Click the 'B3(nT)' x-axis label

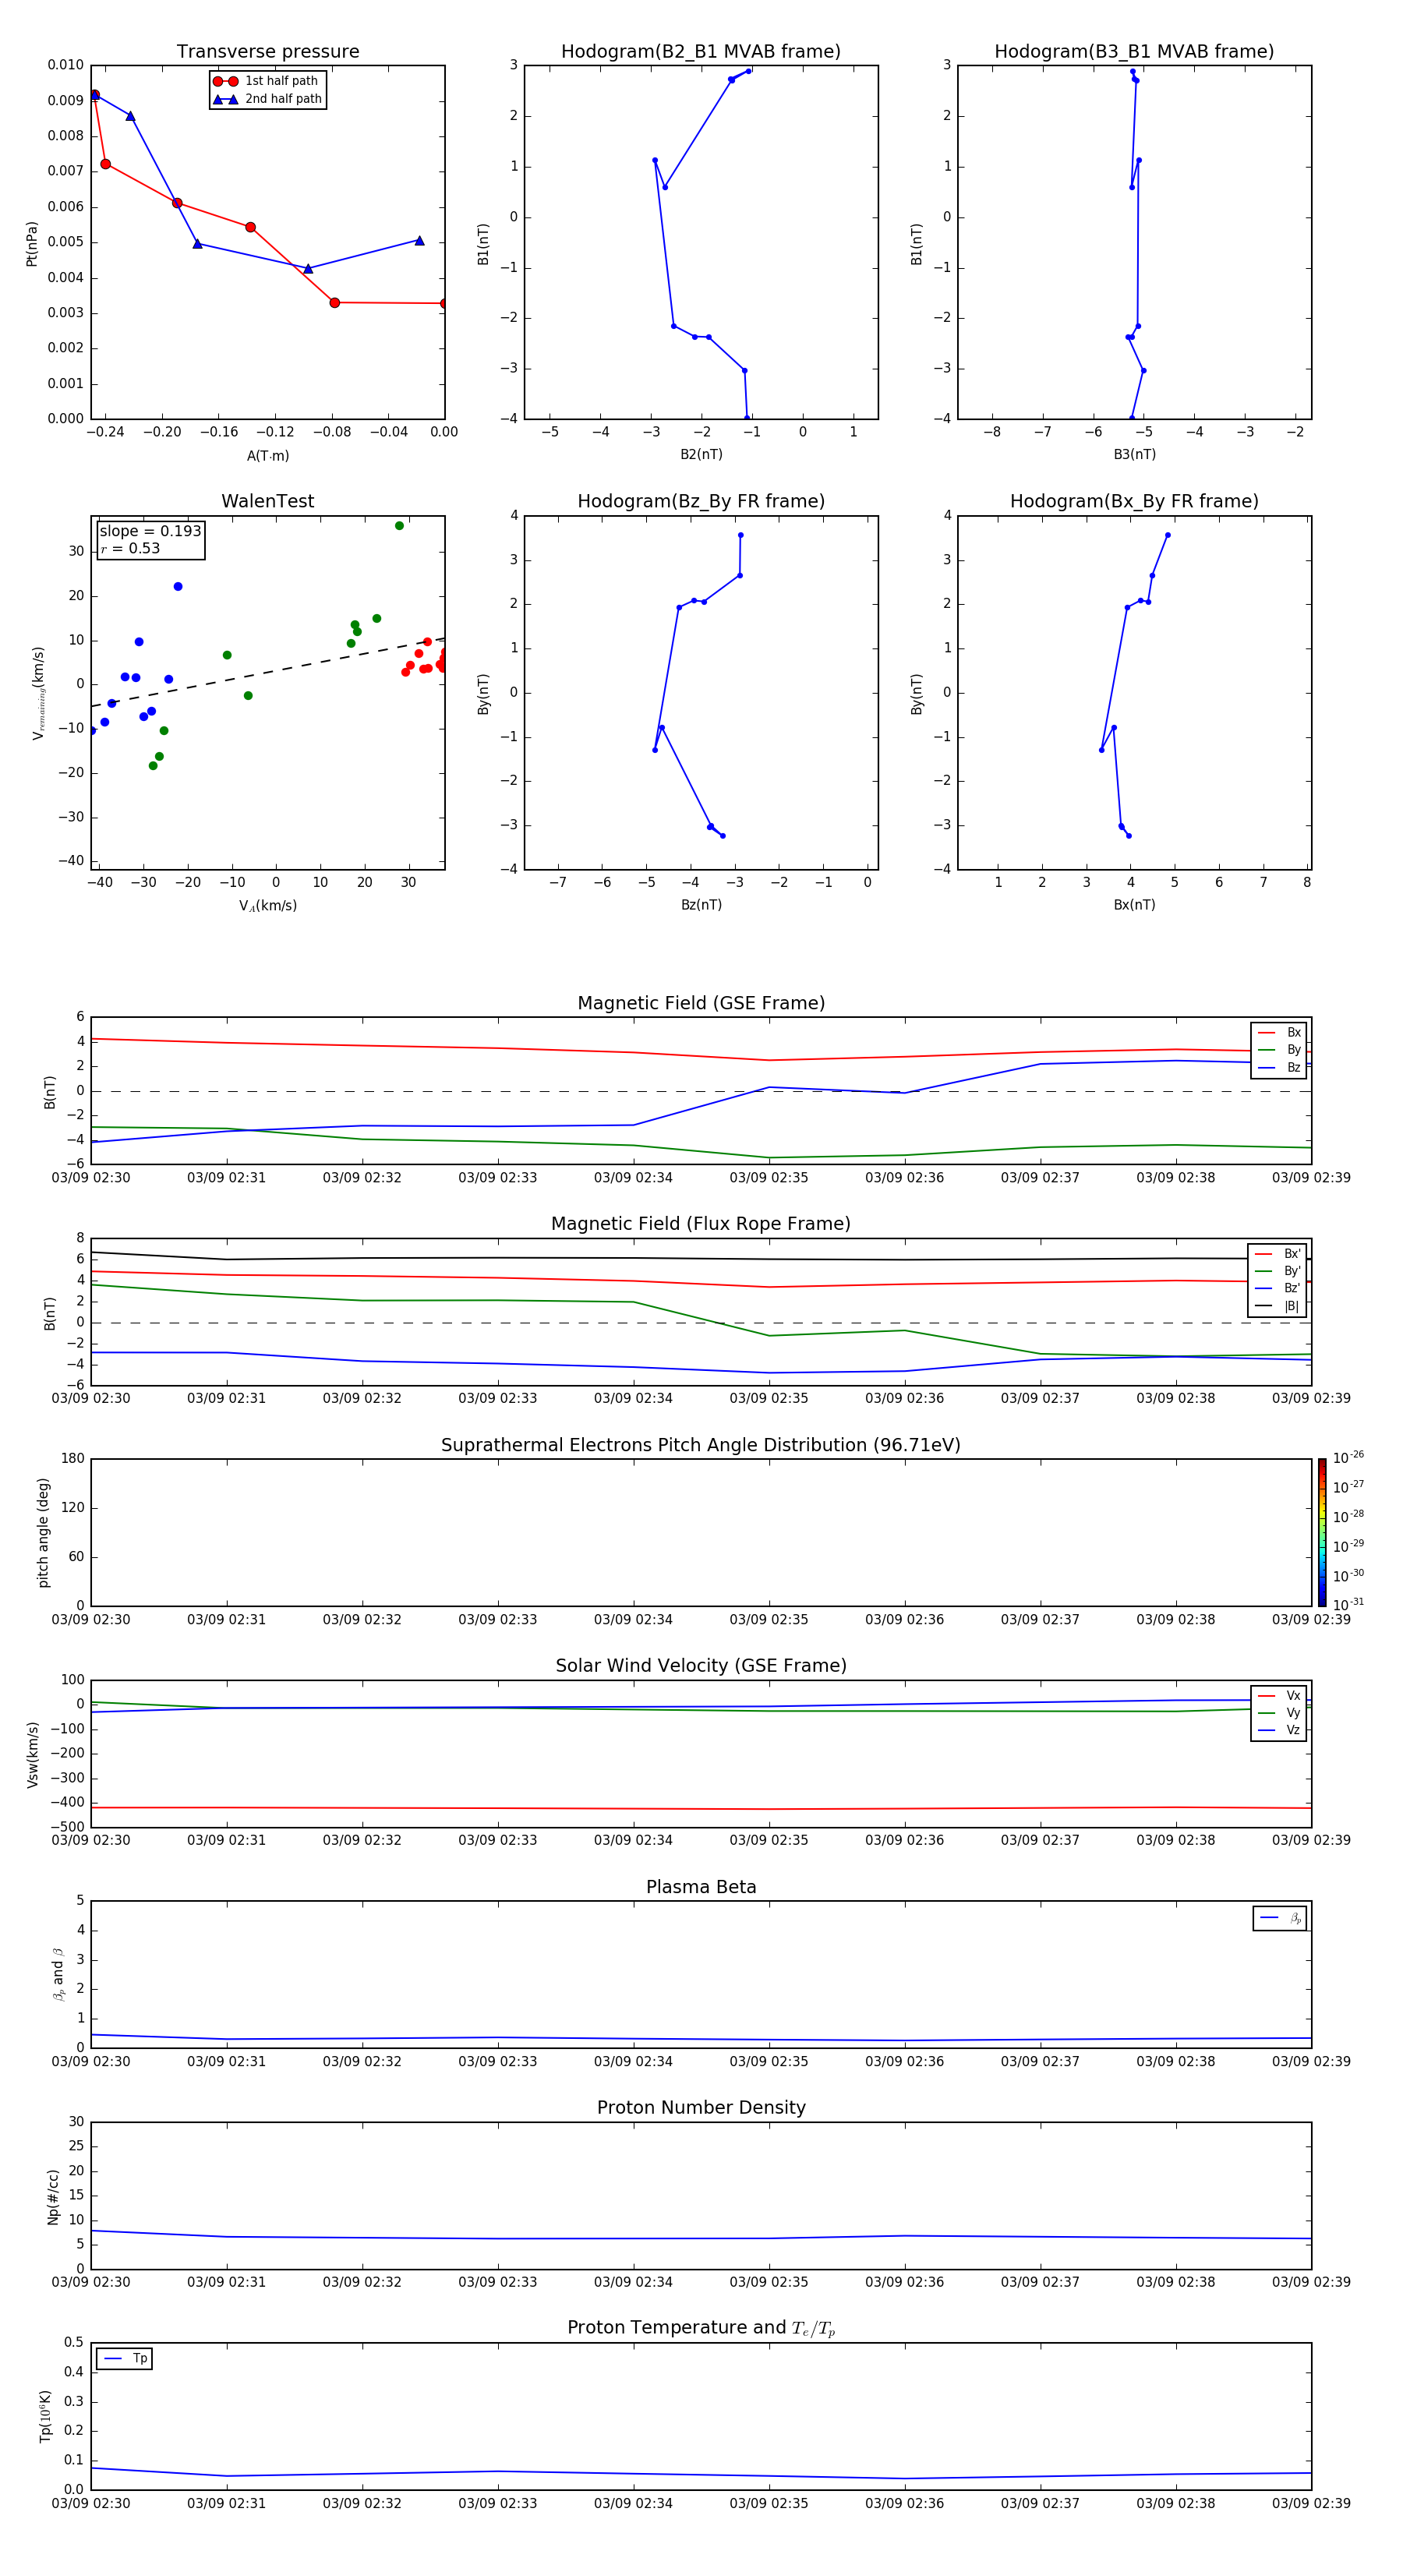1134,454
